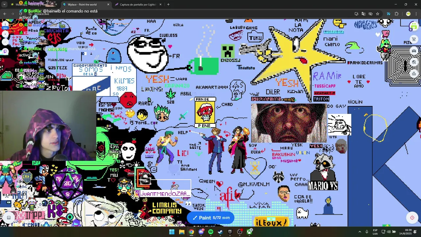Open the Extensions puzzle menu
This screenshot has height=237, width=421.
tap(396, 14)
